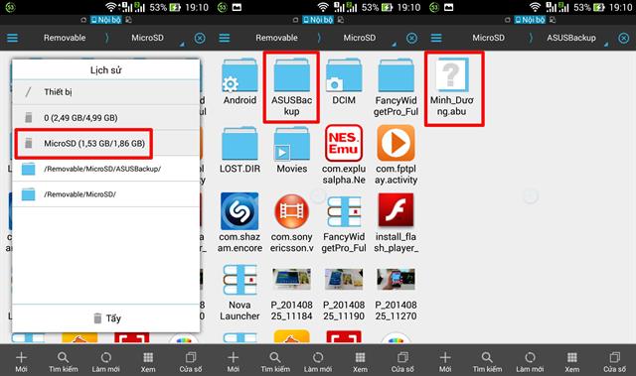
Task: Tap Mới (new) on MicroSD file grid screen
Action: point(234,361)
